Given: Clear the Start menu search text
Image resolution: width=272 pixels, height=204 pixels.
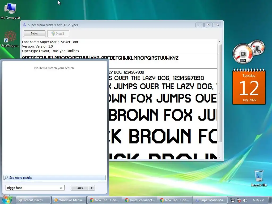Looking at the screenshot, I should pos(61,188).
